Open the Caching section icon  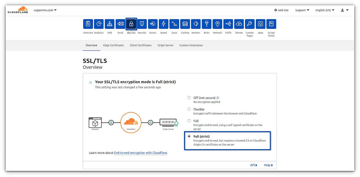click(185, 24)
